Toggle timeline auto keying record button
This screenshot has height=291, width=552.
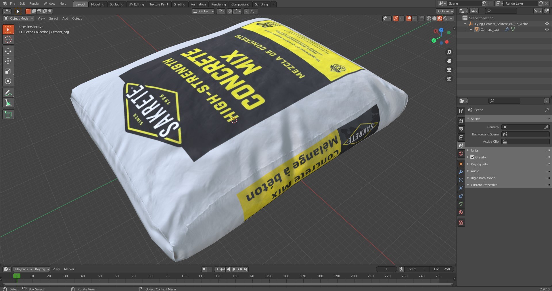tap(204, 269)
